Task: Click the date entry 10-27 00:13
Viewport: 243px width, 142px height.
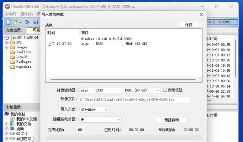Action: click(218, 76)
